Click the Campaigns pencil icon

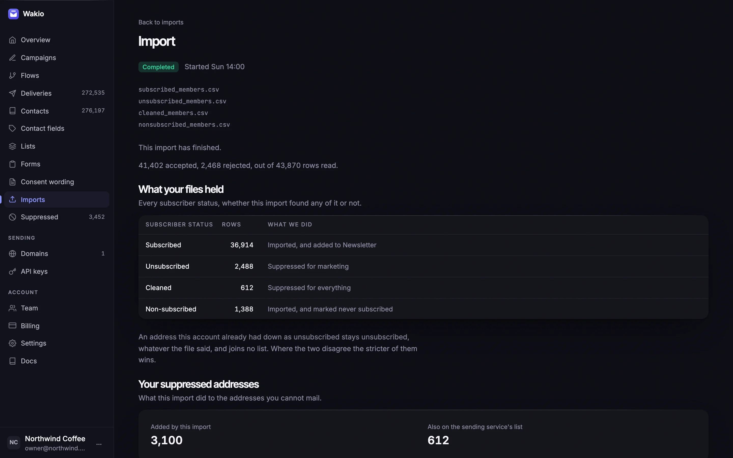pos(12,58)
